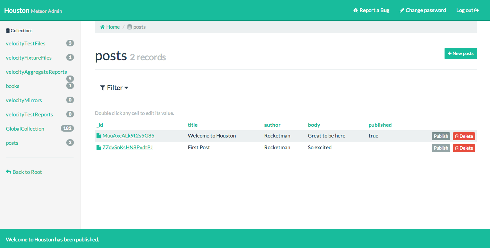Open the velocityAggregateReports collection

36,72
